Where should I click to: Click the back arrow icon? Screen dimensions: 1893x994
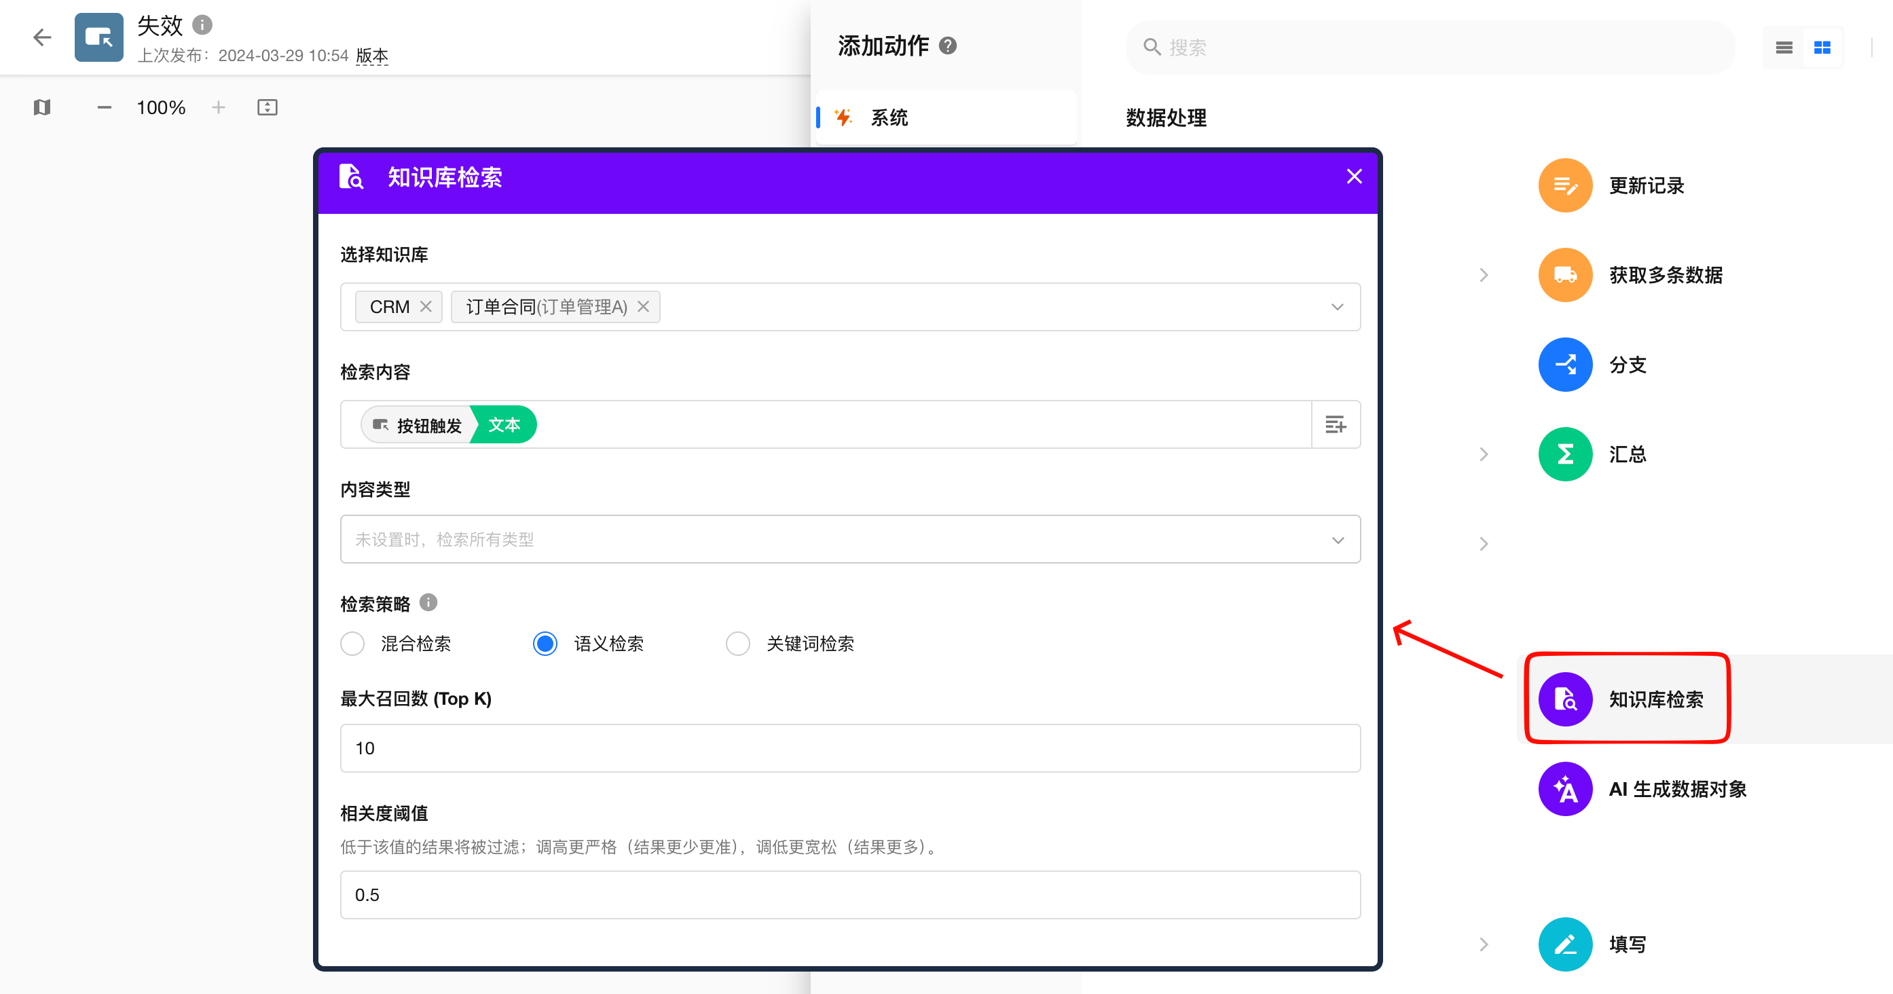pyautogui.click(x=42, y=37)
